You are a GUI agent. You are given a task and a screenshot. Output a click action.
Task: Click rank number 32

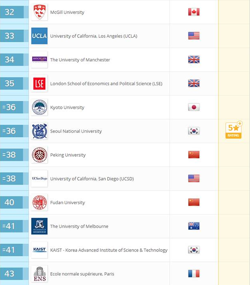(x=10, y=12)
